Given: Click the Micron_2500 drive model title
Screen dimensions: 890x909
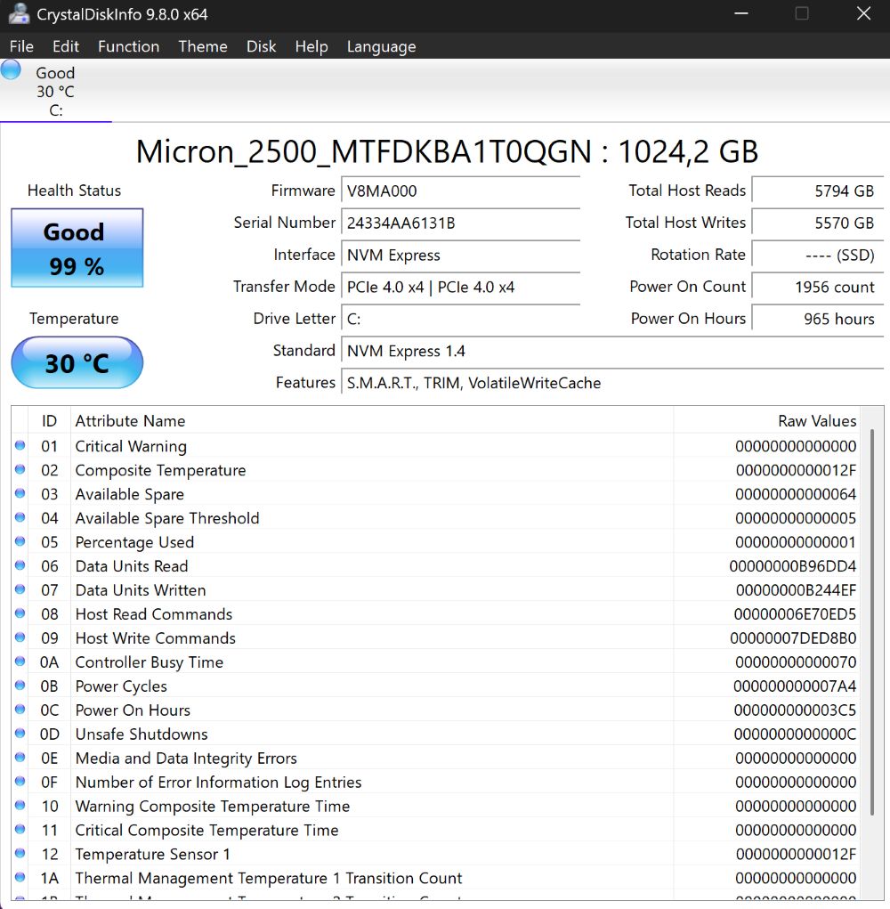Looking at the screenshot, I should click(x=446, y=151).
